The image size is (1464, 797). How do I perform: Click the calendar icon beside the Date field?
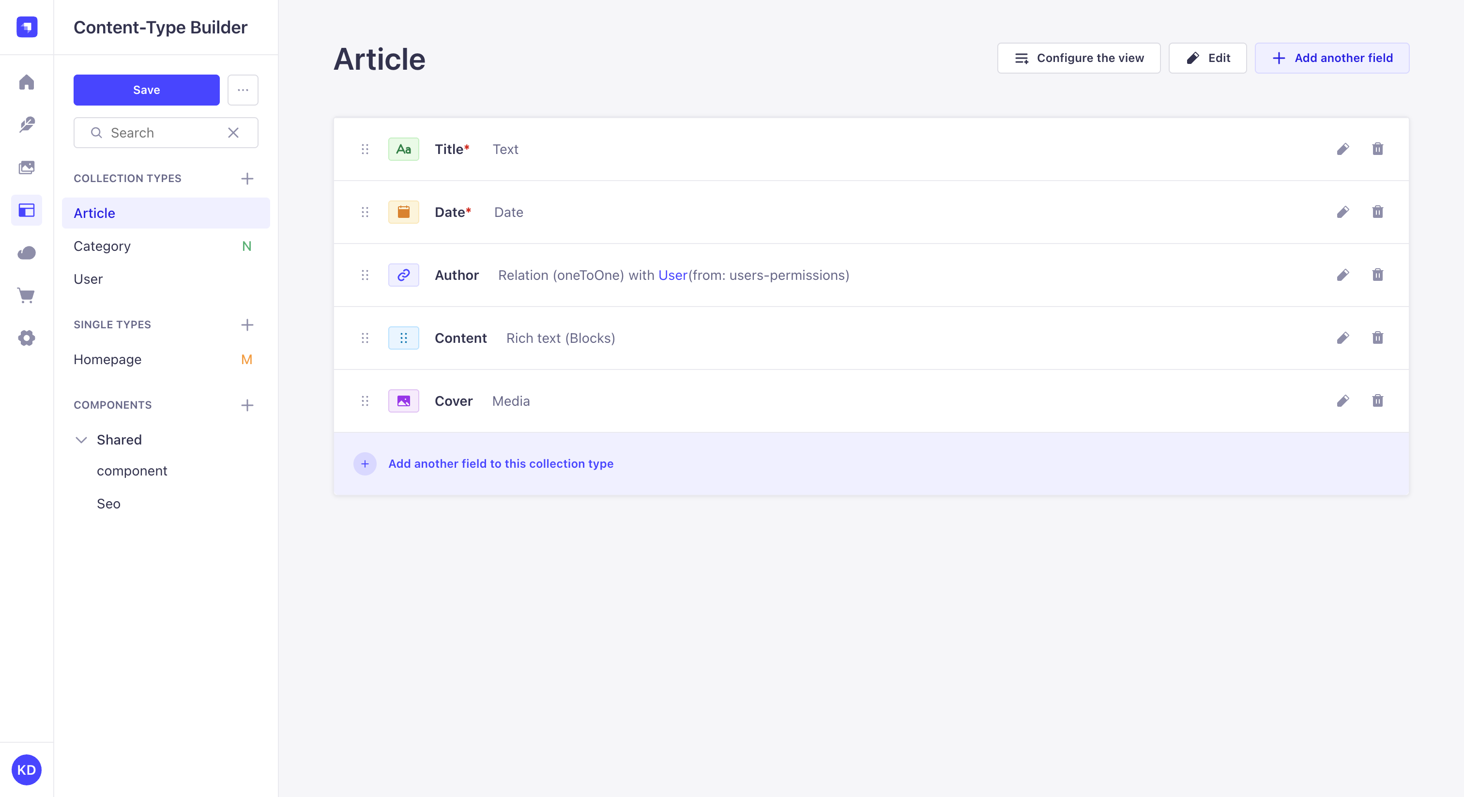[x=403, y=212]
